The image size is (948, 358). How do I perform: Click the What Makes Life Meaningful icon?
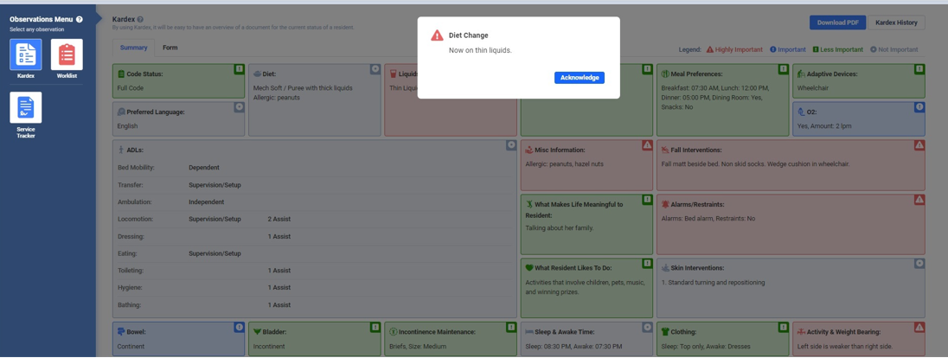tap(529, 204)
